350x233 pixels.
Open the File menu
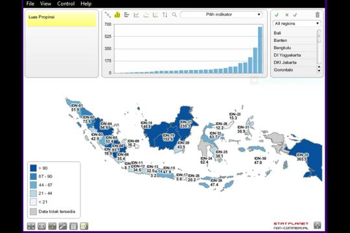[x=30, y=4]
